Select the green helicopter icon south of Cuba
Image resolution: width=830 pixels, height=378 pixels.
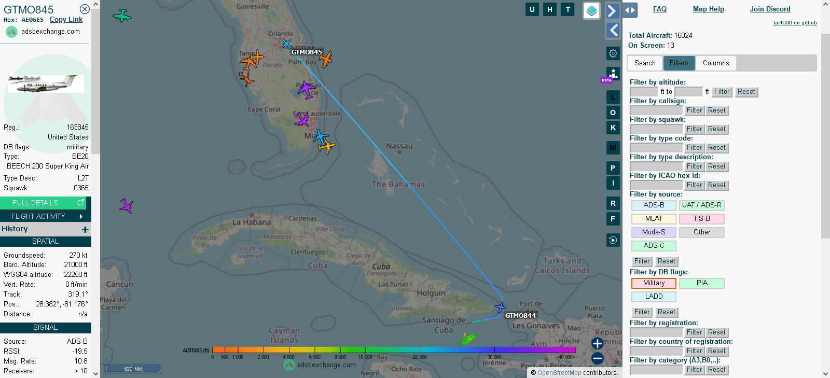click(x=467, y=339)
